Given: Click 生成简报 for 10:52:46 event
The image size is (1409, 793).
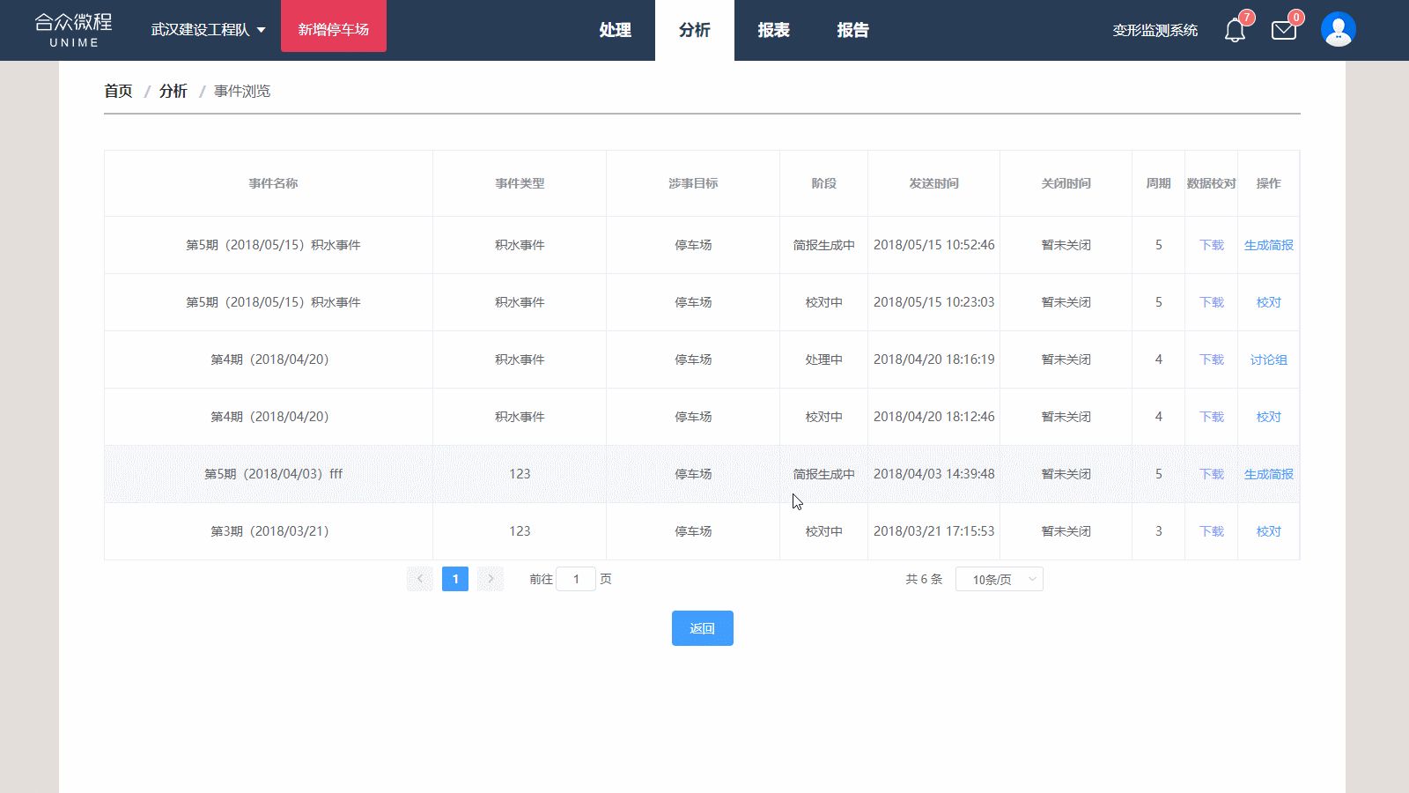Looking at the screenshot, I should point(1268,245).
